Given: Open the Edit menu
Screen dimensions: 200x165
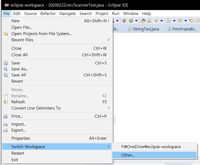Looking at the screenshot, I should 17,13.
